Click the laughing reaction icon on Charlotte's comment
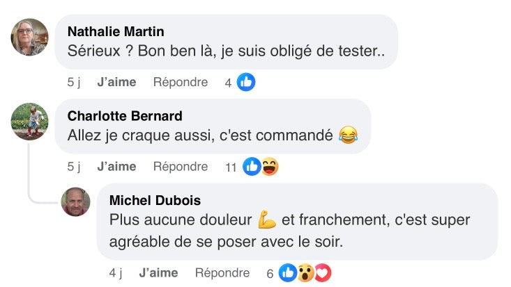This screenshot has height=287, width=511. pyautogui.click(x=269, y=166)
